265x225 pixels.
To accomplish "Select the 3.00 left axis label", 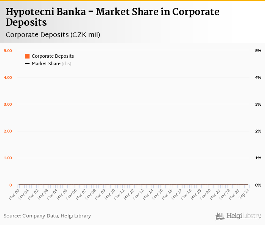I will pyautogui.click(x=8, y=104).
